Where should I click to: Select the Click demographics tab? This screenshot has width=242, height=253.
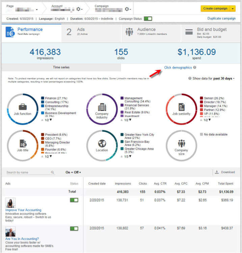point(178,67)
